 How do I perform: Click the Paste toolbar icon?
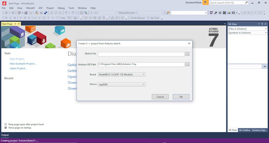[60, 13]
